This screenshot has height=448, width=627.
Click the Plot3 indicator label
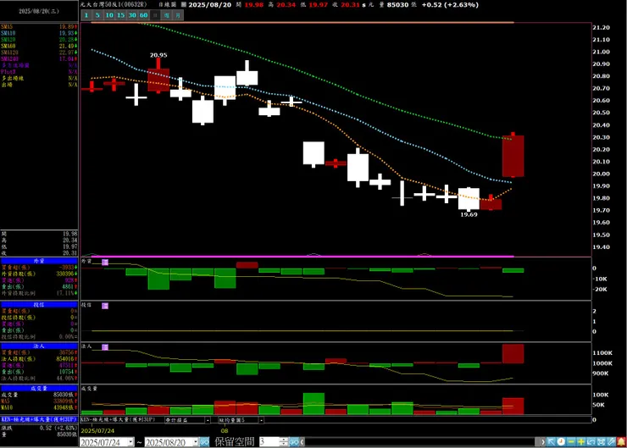[8, 71]
